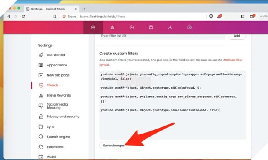
Task: Open Bookmarks tab in top bar
Action: [x=151, y=27]
